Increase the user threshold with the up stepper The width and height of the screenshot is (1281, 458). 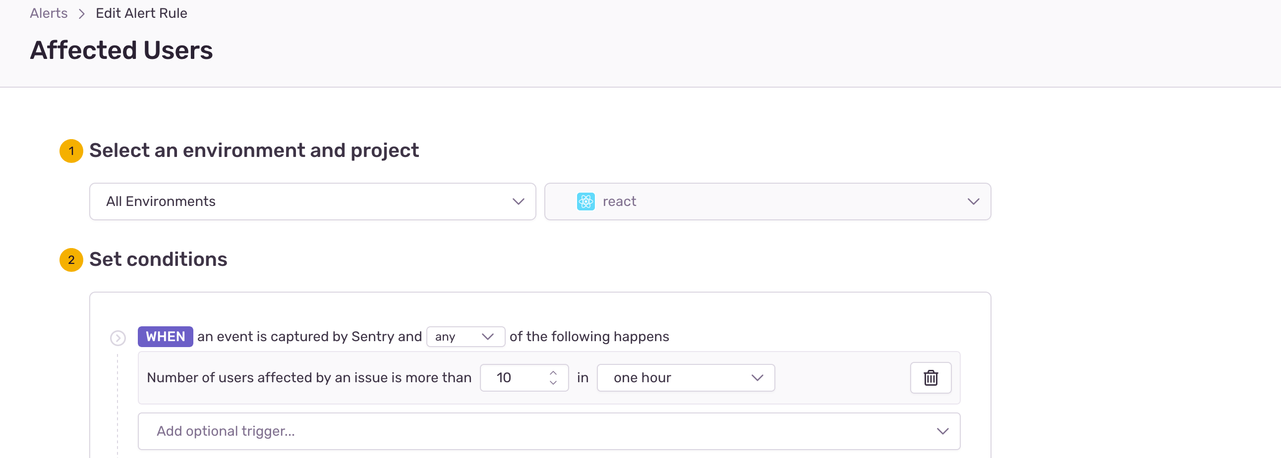[x=552, y=372]
